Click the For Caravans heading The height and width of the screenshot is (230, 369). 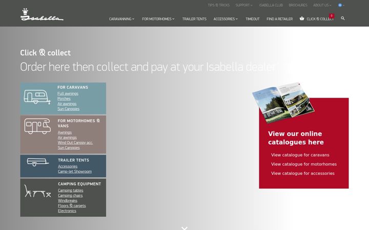[73, 87]
